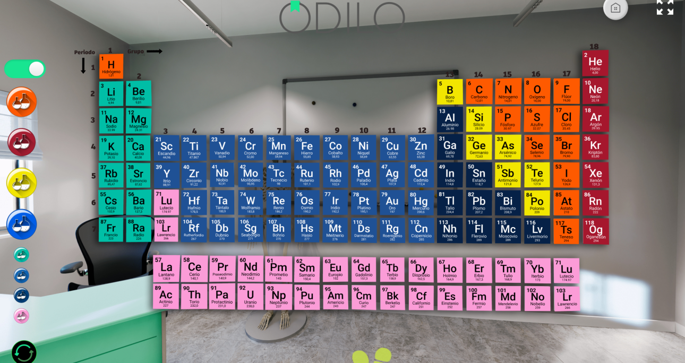Open the Silicio (Si) tile

point(479,119)
